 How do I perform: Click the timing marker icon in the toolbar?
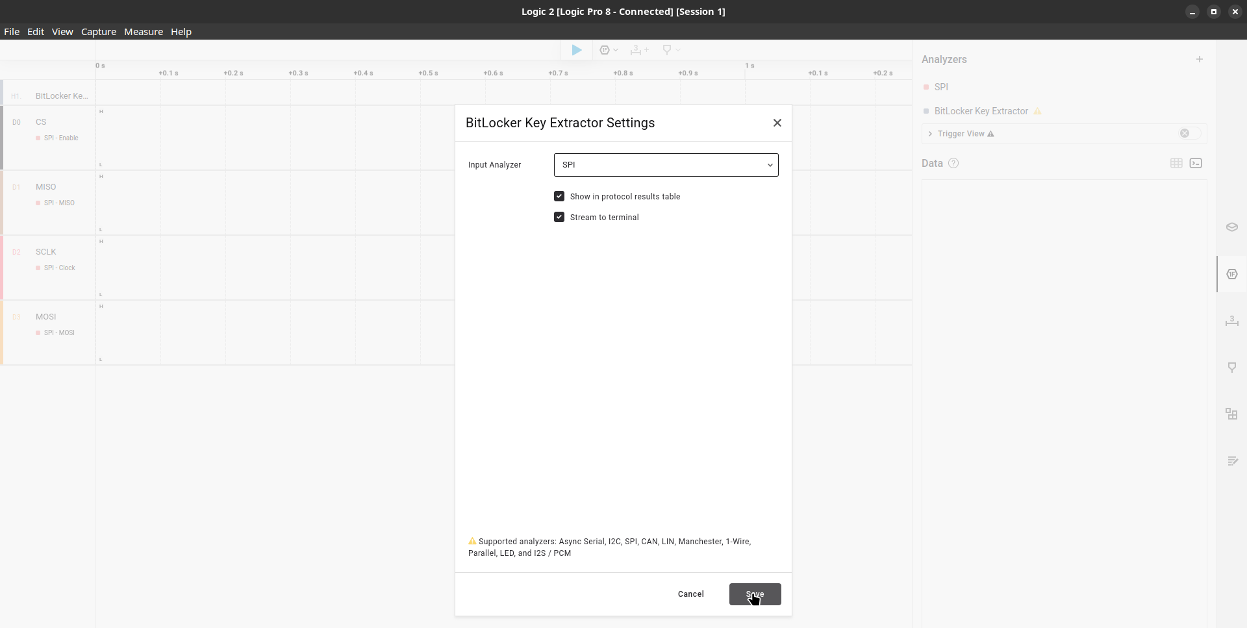point(666,50)
